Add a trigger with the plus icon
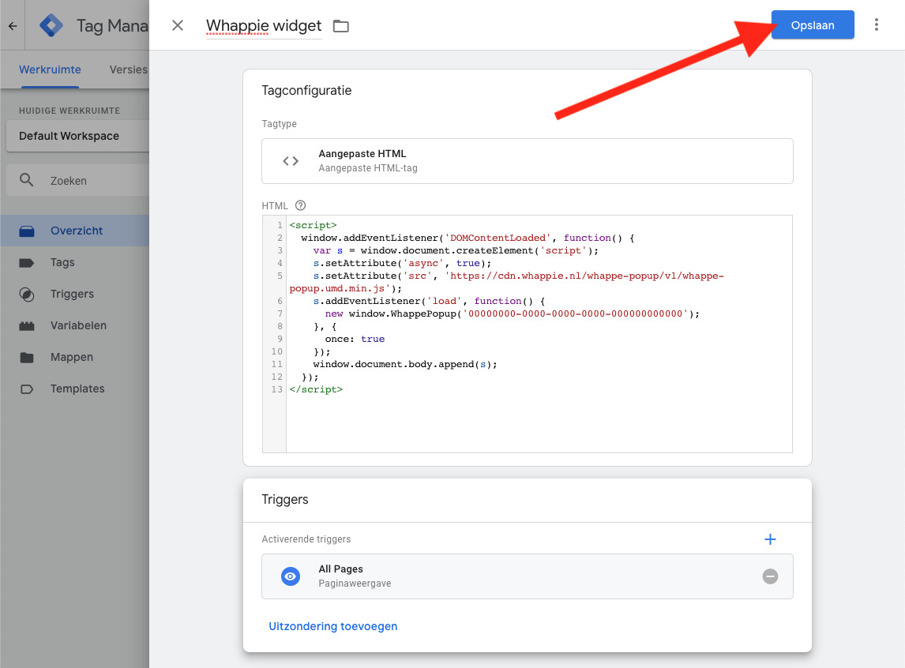Image resolution: width=905 pixels, height=668 pixels. coord(770,539)
